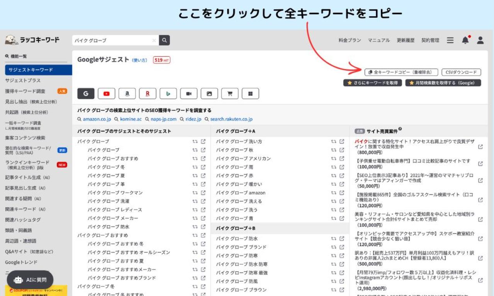Re-search icon for バイク グローブ ブランド

334,247
